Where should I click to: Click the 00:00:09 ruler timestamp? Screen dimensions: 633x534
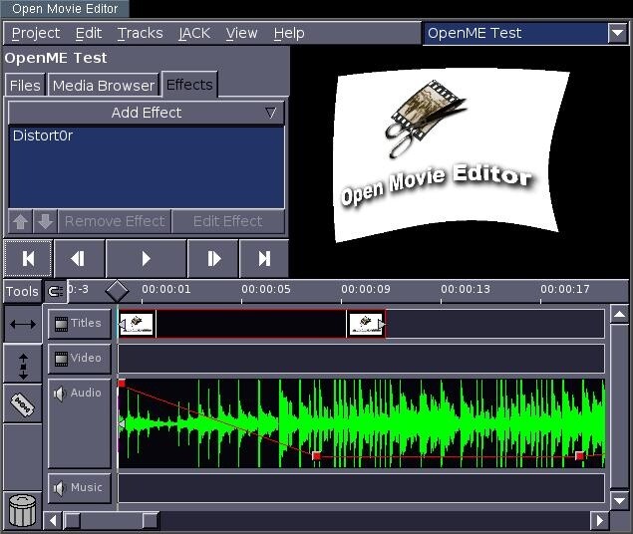366,289
